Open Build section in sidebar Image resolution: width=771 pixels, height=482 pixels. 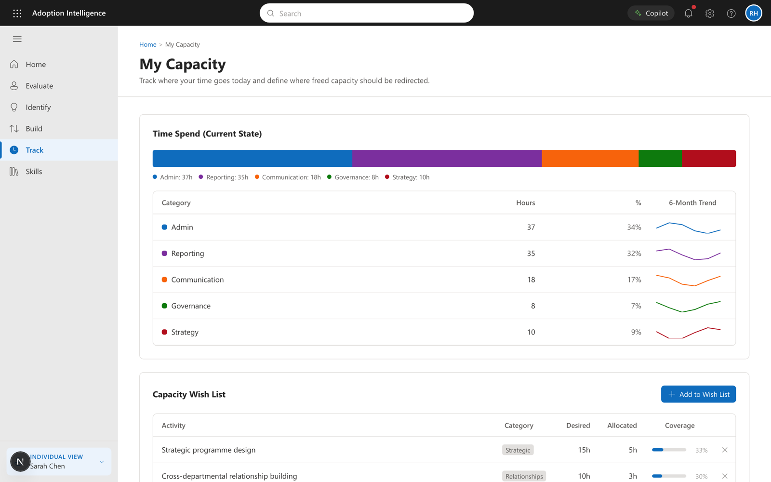tap(59, 129)
